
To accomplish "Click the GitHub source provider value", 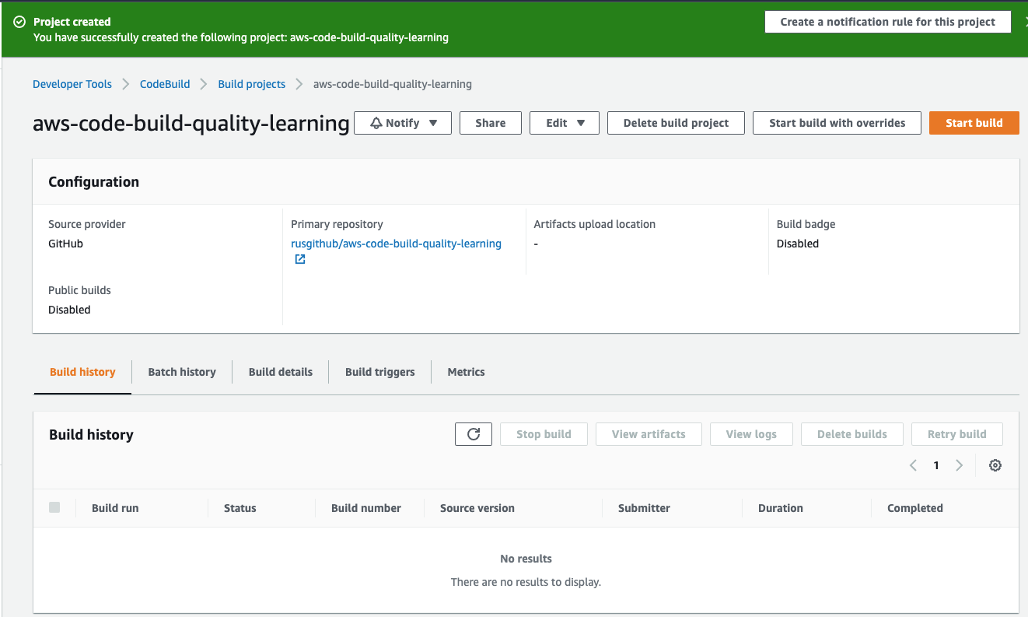I will (x=65, y=244).
